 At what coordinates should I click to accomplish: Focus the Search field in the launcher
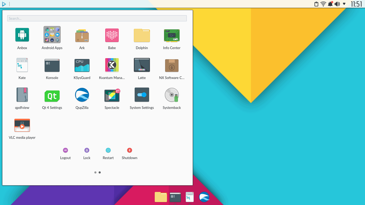(97, 18)
